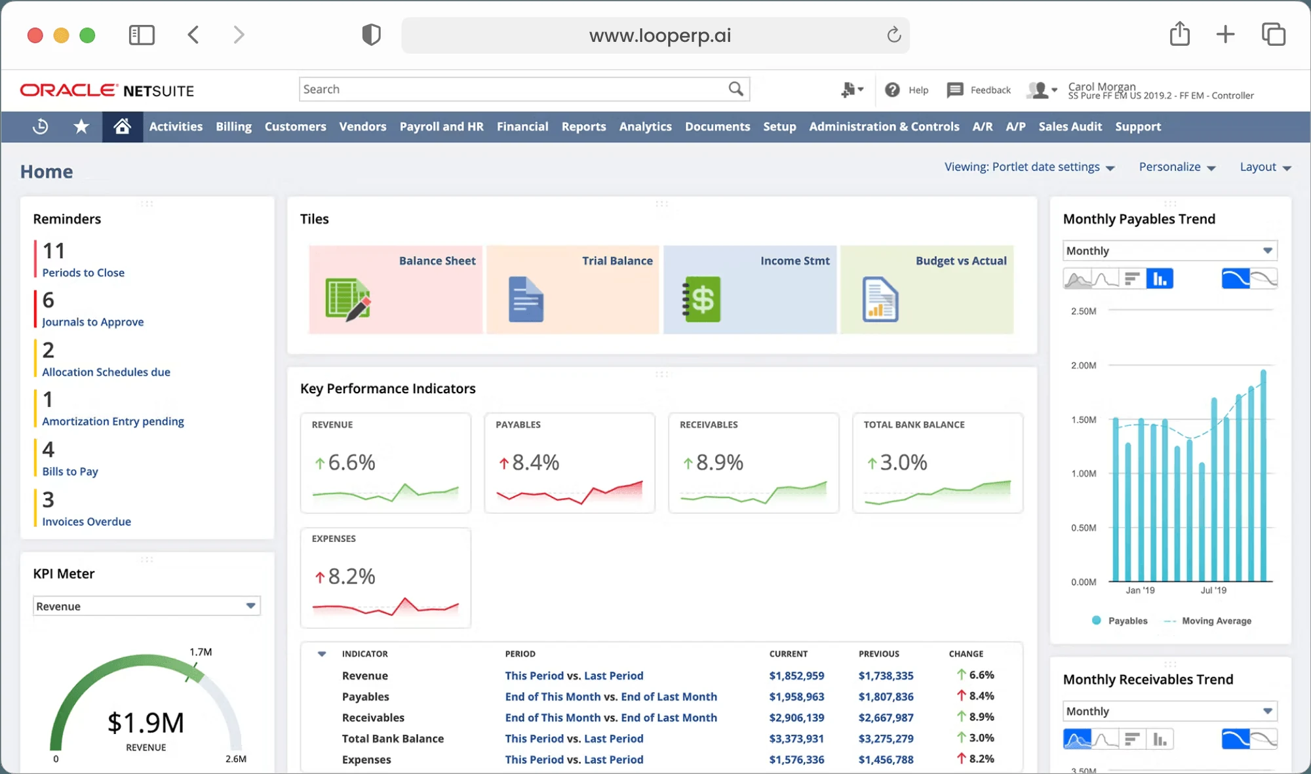Open the Journals to Approve reminder

pos(93,322)
